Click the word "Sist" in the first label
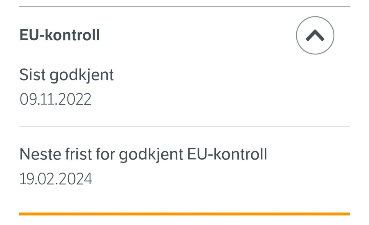This screenshot has width=369, height=225. (32, 75)
